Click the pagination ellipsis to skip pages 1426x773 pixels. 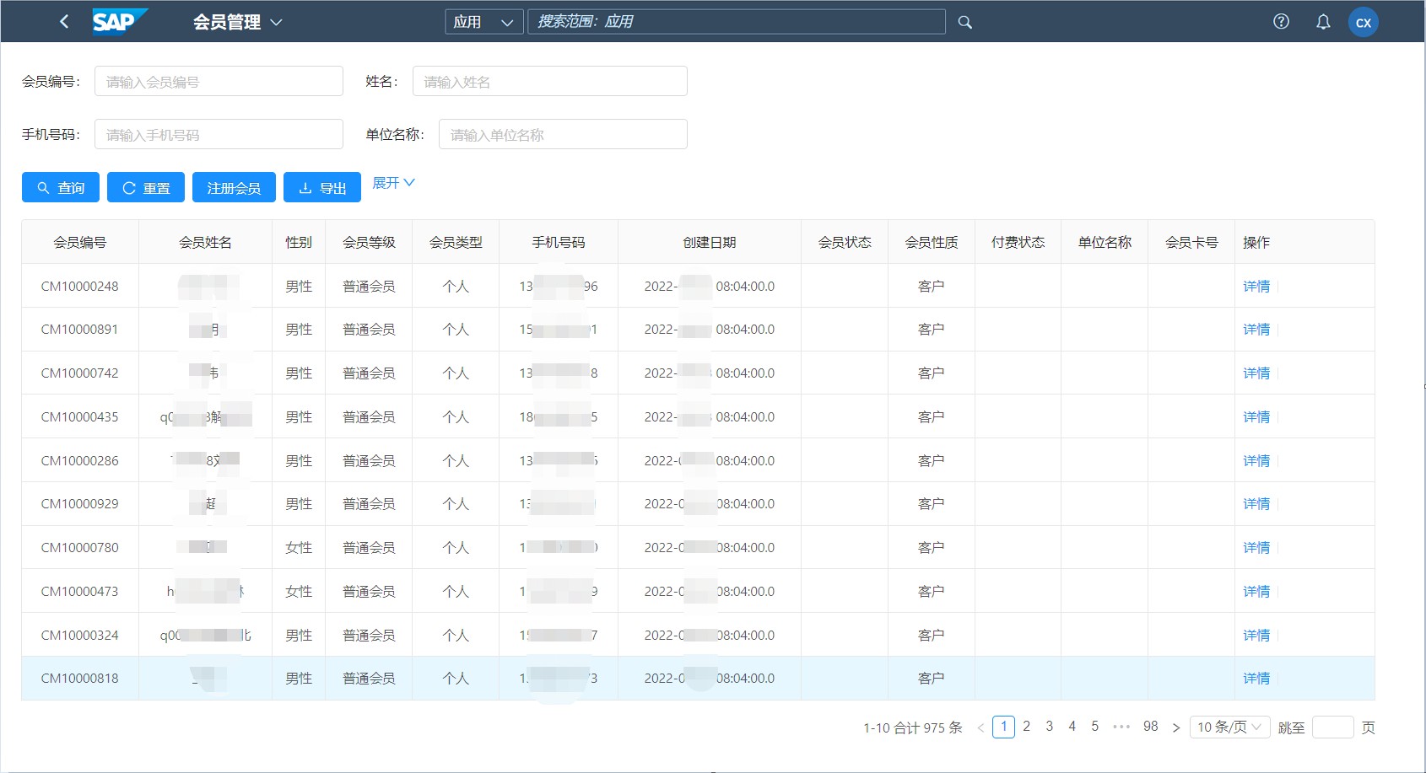click(x=1121, y=727)
